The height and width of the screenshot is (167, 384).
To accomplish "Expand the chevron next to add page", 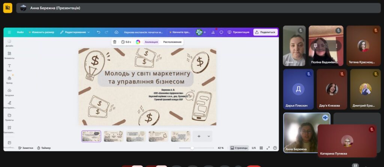I will (208, 136).
